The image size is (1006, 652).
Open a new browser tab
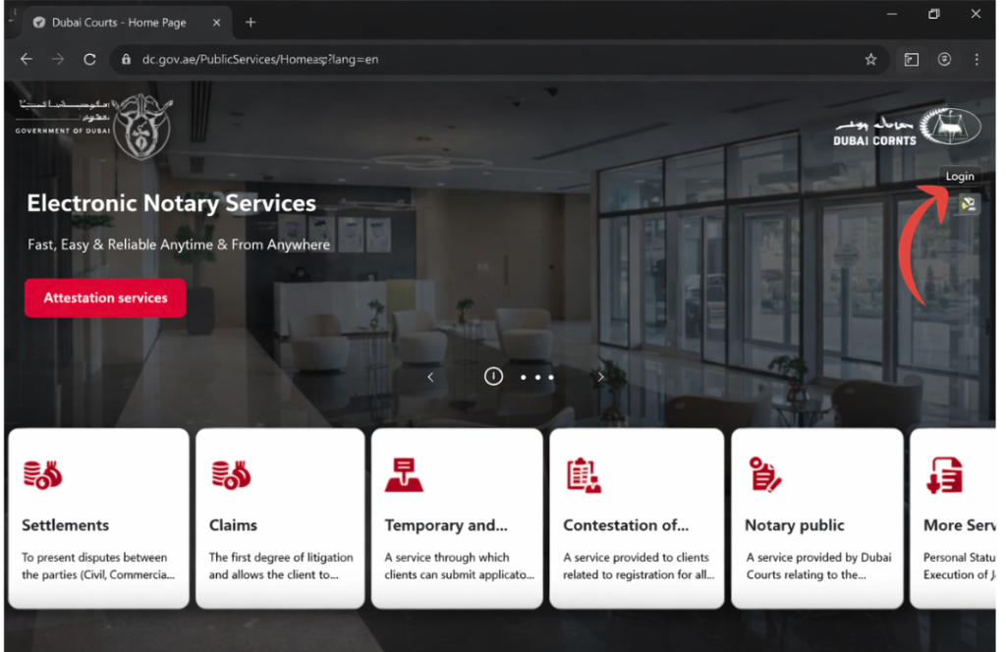point(251,22)
